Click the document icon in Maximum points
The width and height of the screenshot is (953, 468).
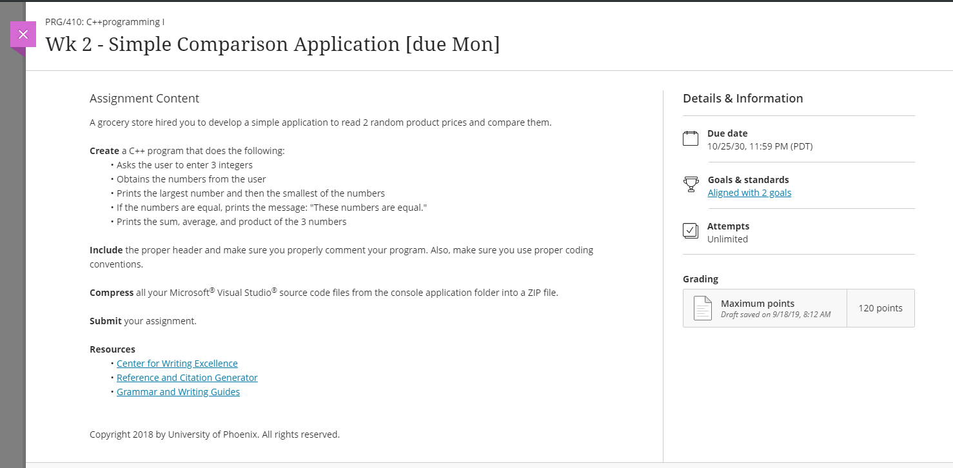pyautogui.click(x=702, y=308)
